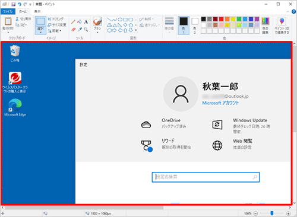Viewport: 297px width, 217px height.
Task: Choose the Polygon shape
Action: tap(109, 25)
